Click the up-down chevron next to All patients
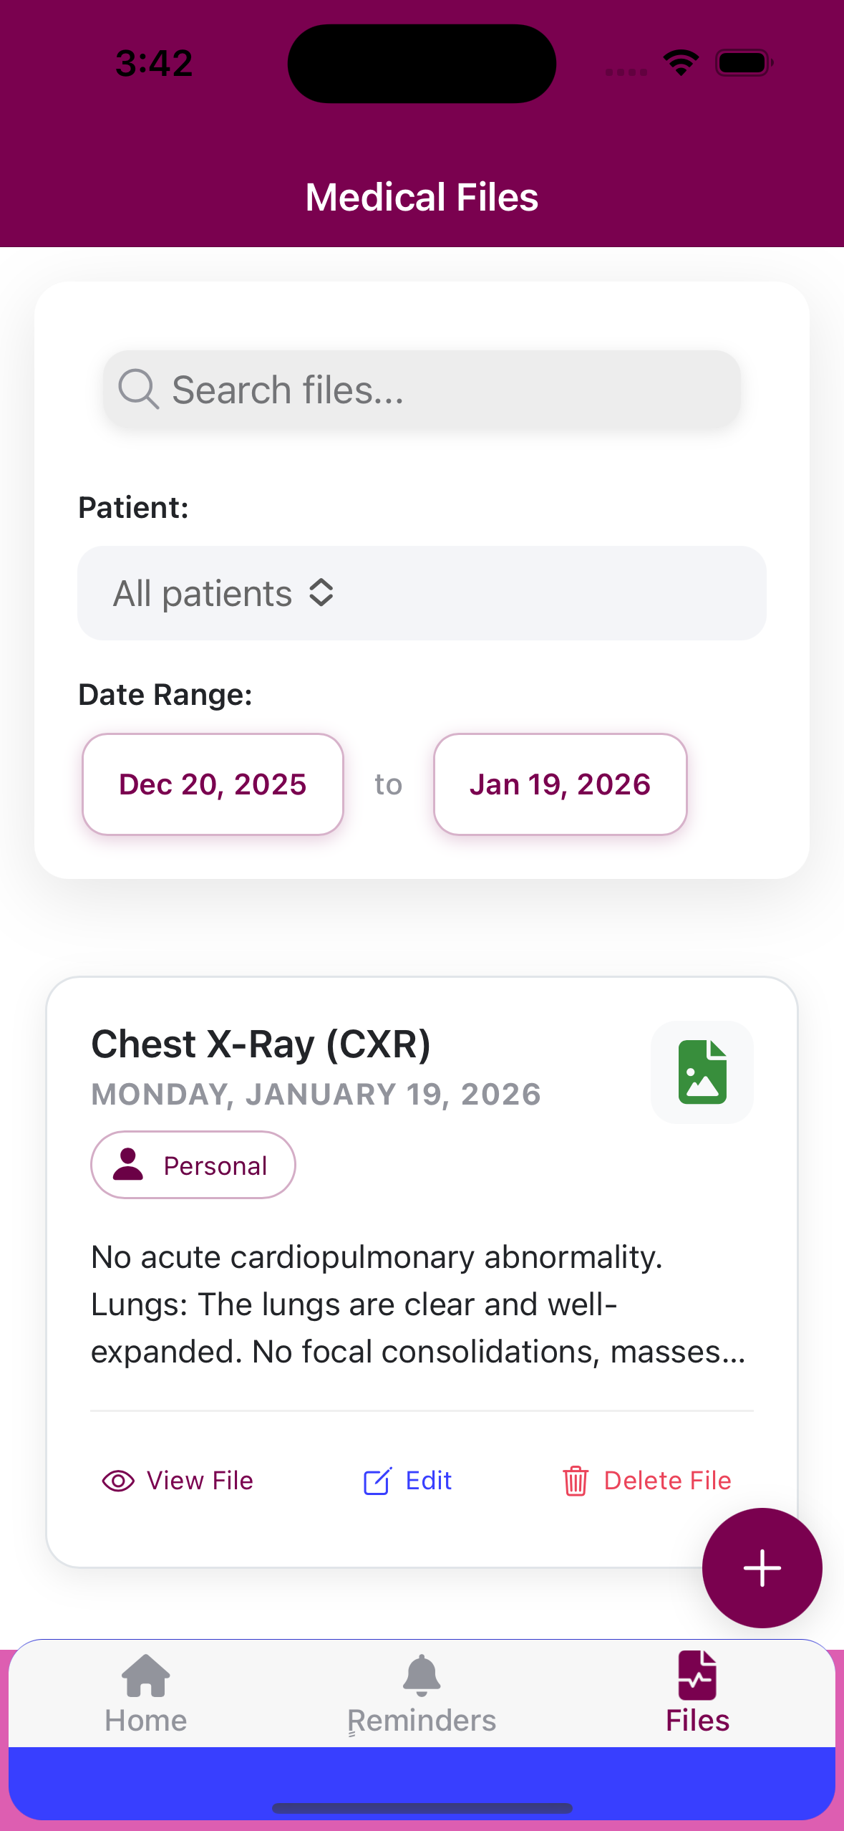Screen dimensions: 844x1831 321,593
